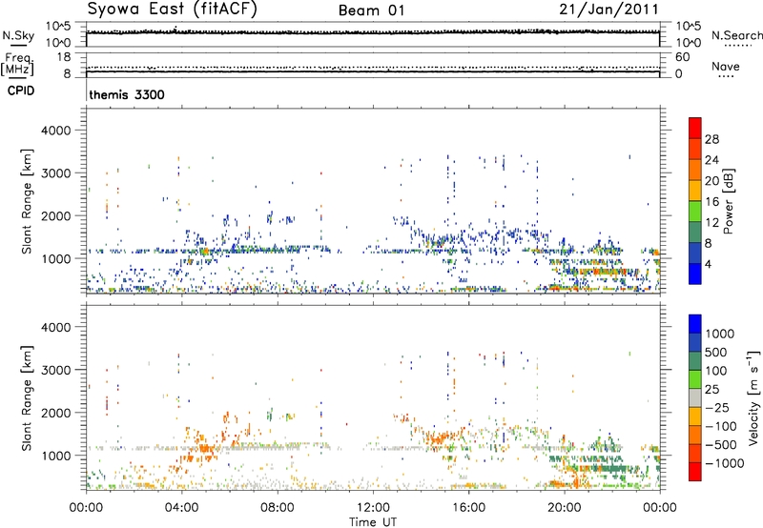Click the '24' label on Power colorbar
The width and height of the screenshot is (763, 528).
pyautogui.click(x=711, y=160)
